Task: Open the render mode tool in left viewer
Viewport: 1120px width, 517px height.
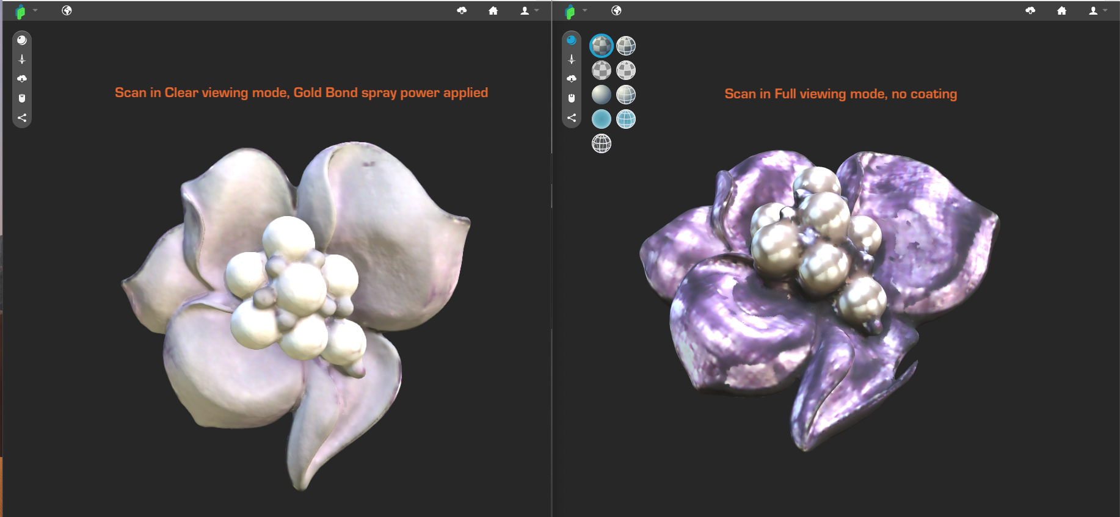Action: (22, 40)
